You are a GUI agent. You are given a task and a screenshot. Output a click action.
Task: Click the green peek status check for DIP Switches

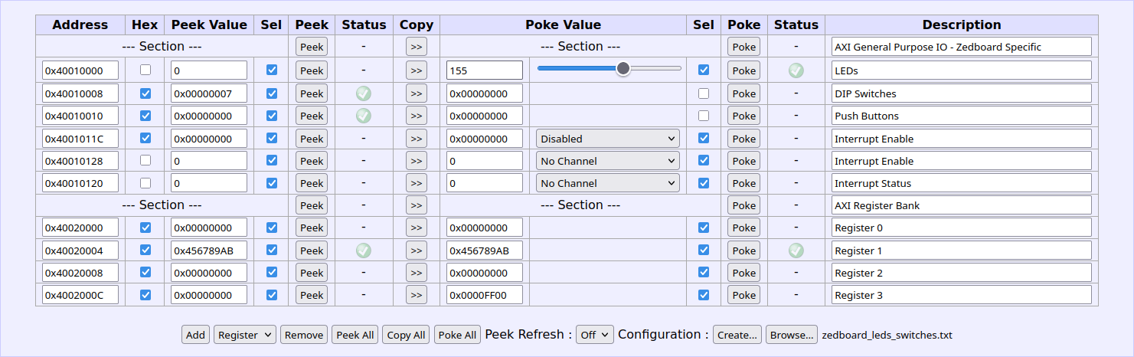pyautogui.click(x=364, y=93)
